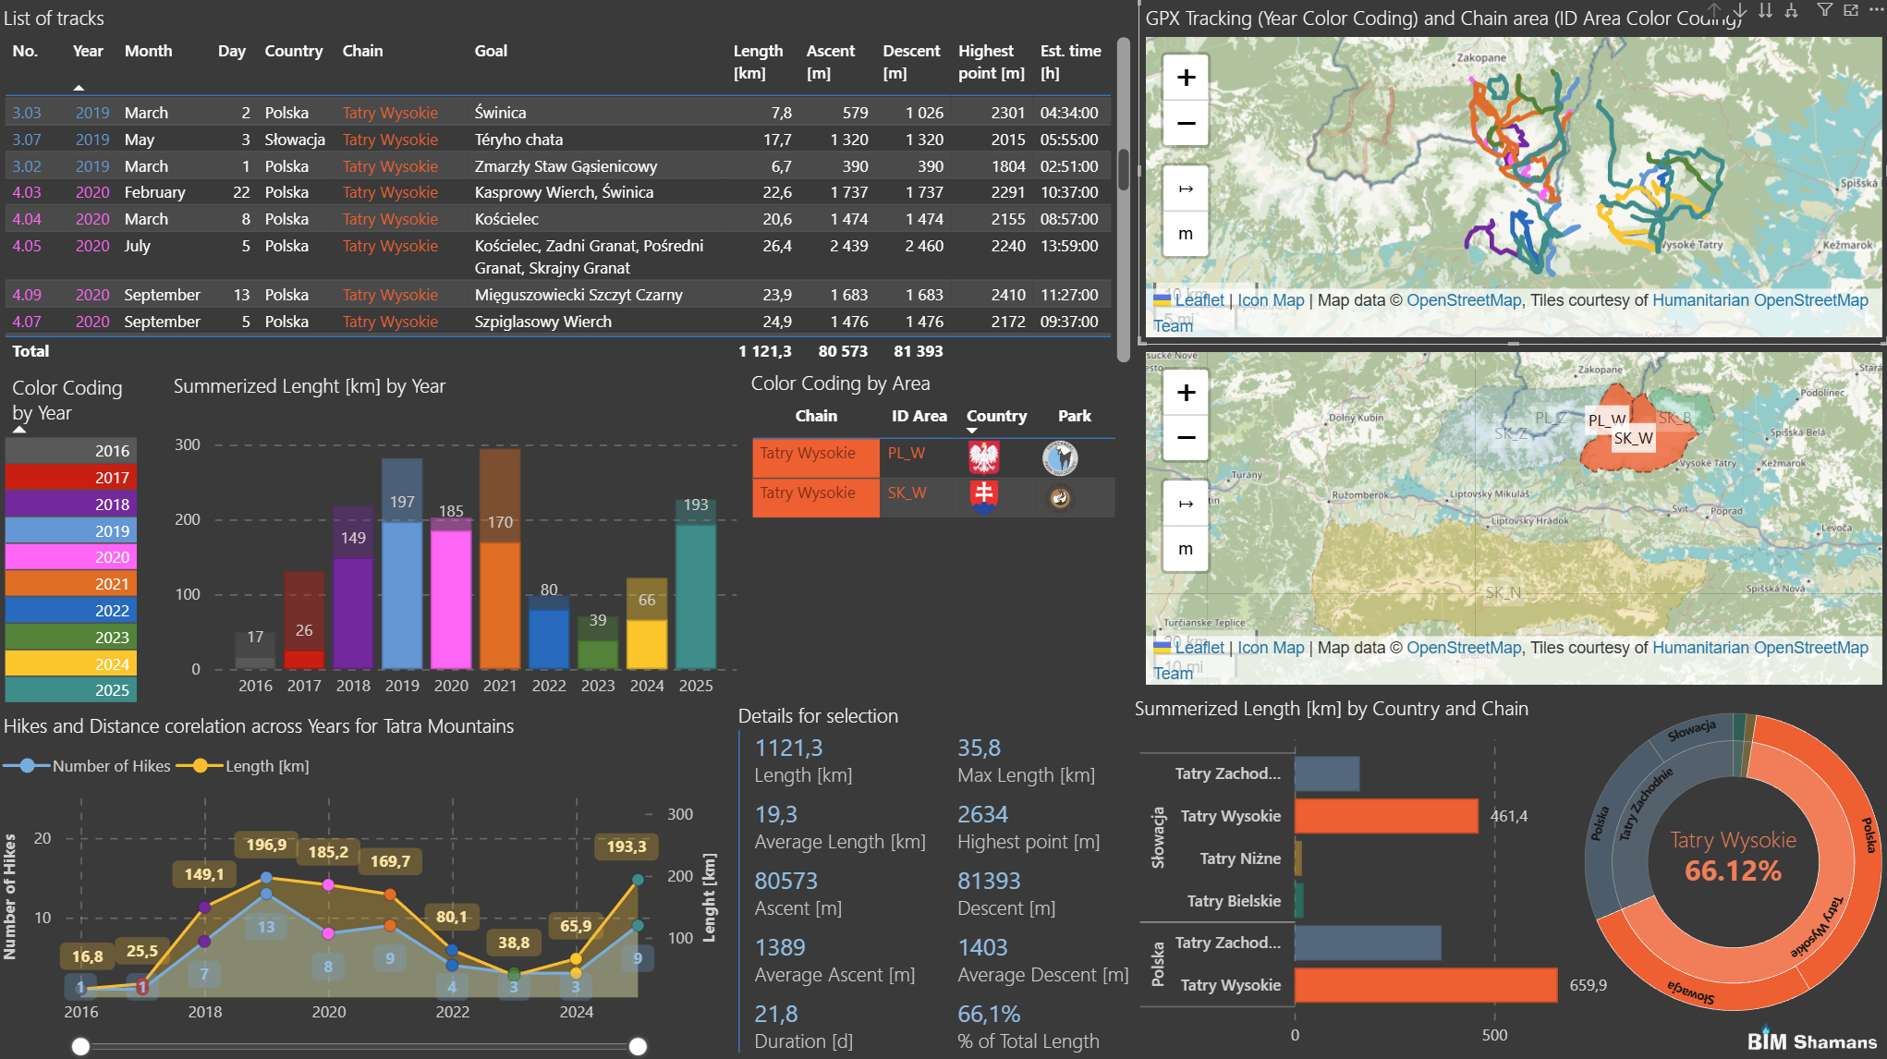Toggle map scale units with the m button
The height and width of the screenshot is (1059, 1887).
pos(1185,234)
